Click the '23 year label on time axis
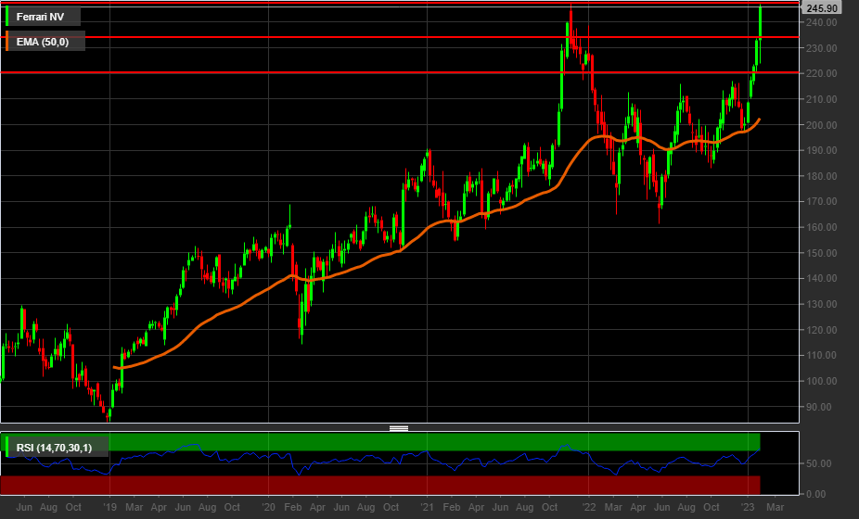This screenshot has width=859, height=519. click(x=748, y=507)
